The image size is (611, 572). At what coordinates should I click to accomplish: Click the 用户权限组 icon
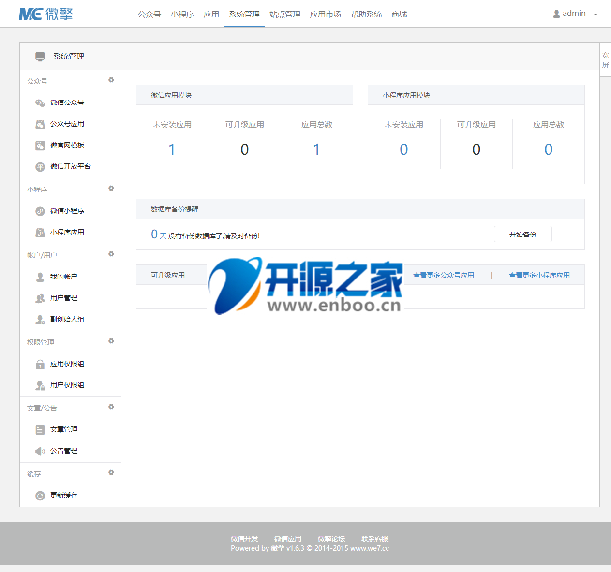pos(40,385)
